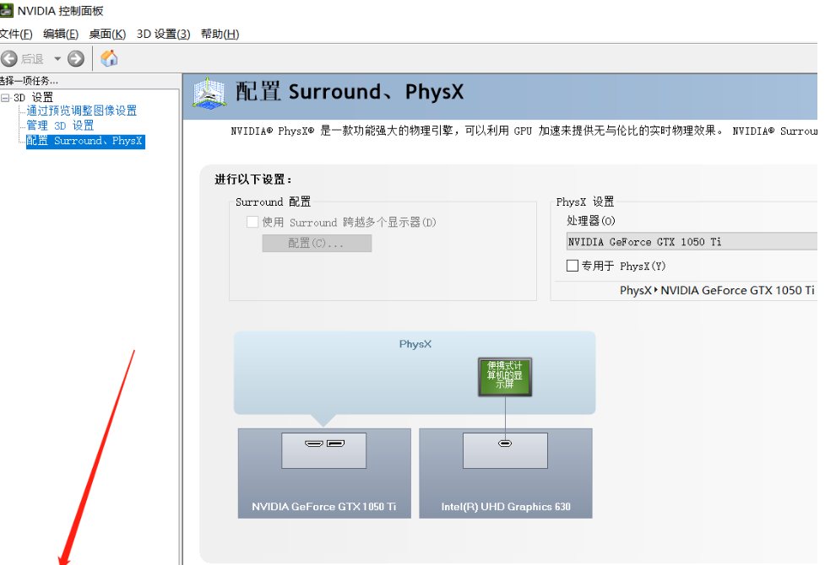This screenshot has width=825, height=565.
Task: Click the PhysX 设置 group label
Action: coord(585,202)
